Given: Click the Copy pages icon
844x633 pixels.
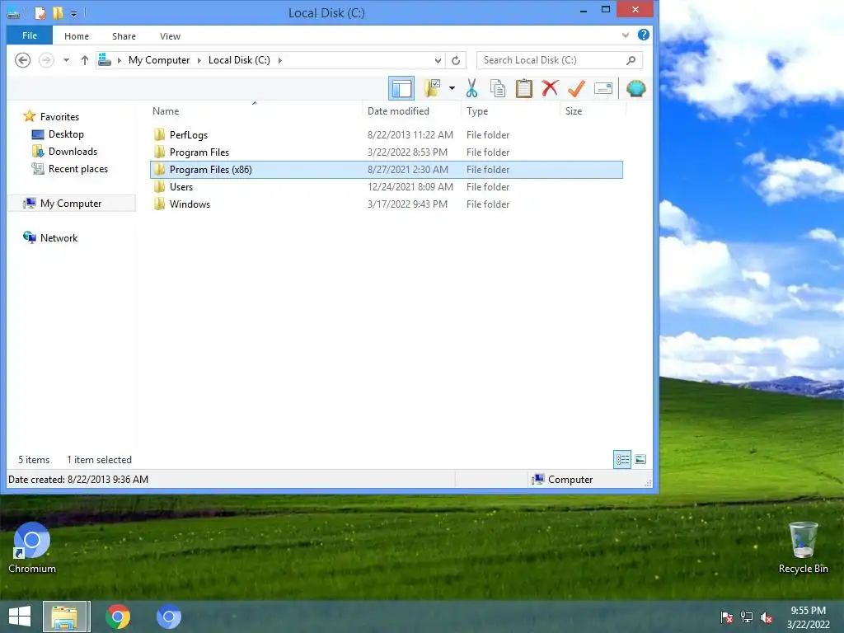Looking at the screenshot, I should click(x=497, y=88).
